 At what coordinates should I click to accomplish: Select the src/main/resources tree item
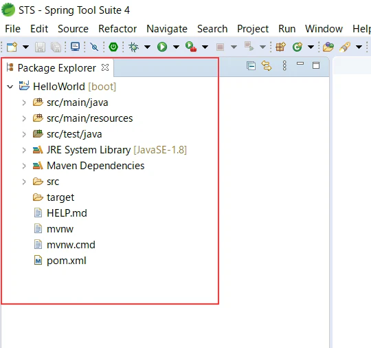90,118
